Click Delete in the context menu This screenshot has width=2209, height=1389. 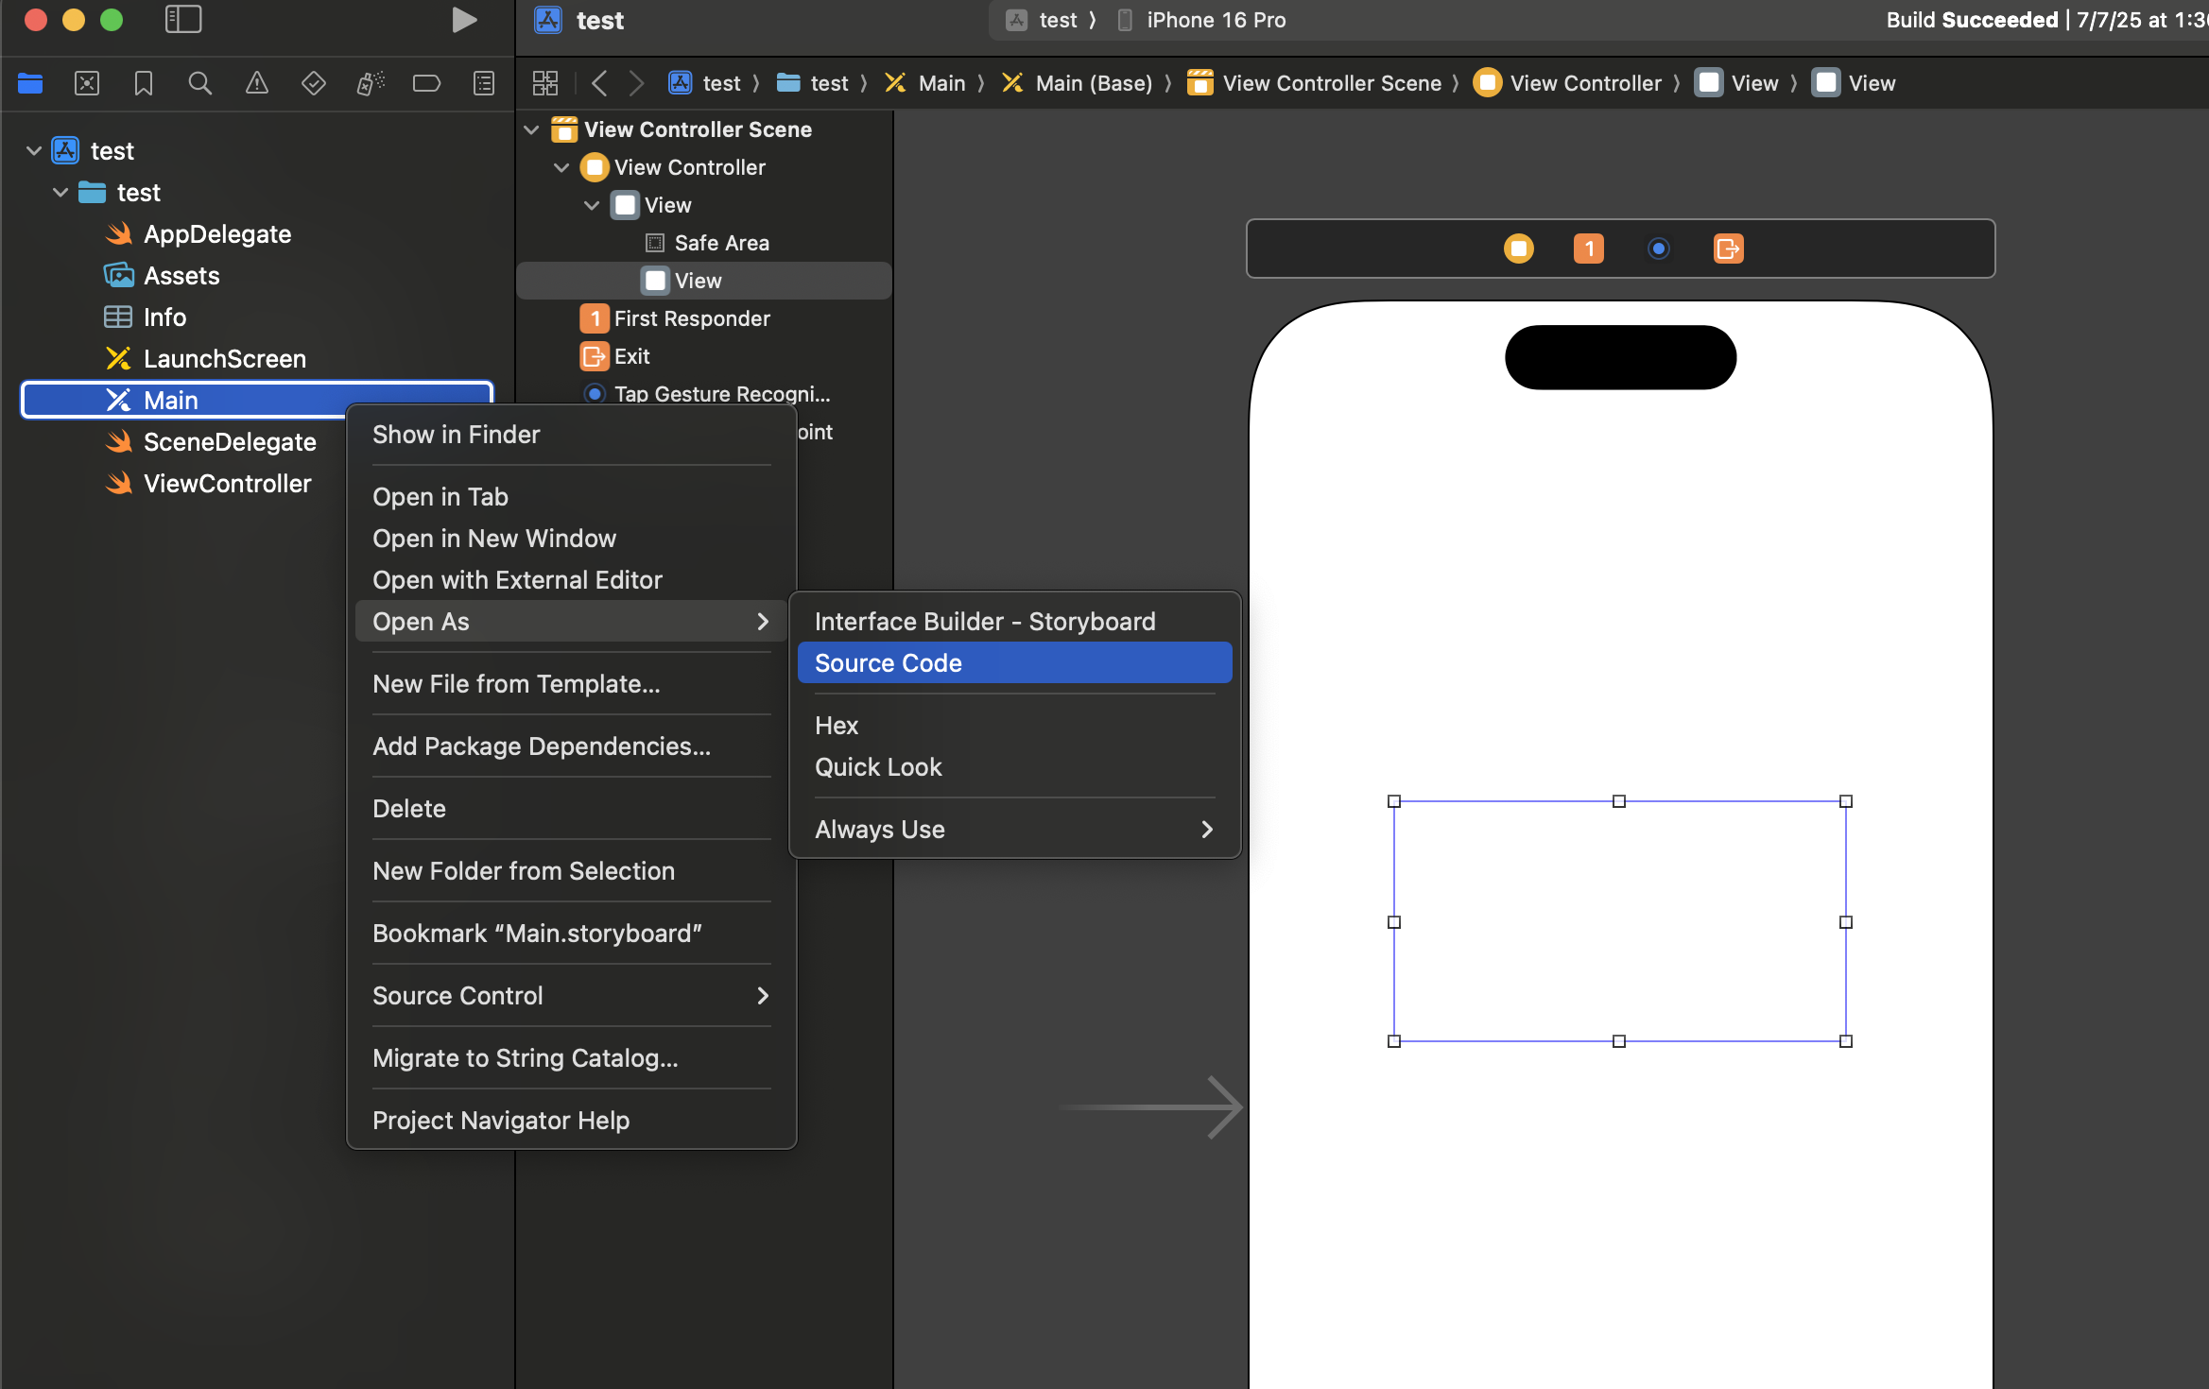tap(409, 809)
